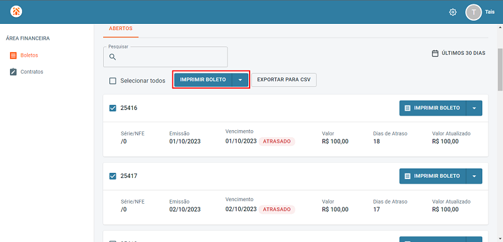Expand print options arrow for boleto 25416
The height and width of the screenshot is (242, 503).
[474, 108]
